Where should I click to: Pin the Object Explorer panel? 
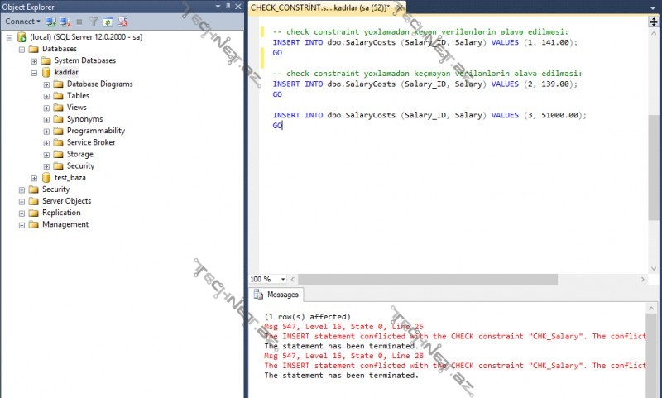pos(226,7)
